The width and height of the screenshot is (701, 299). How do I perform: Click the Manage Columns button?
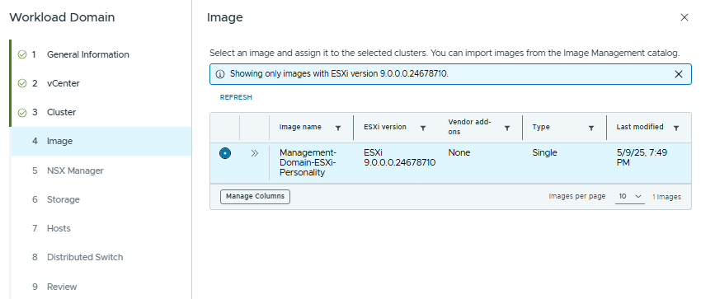[x=256, y=196]
